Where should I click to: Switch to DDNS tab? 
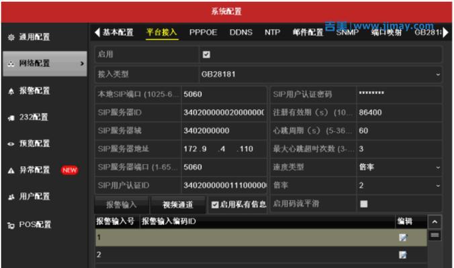pyautogui.click(x=240, y=32)
